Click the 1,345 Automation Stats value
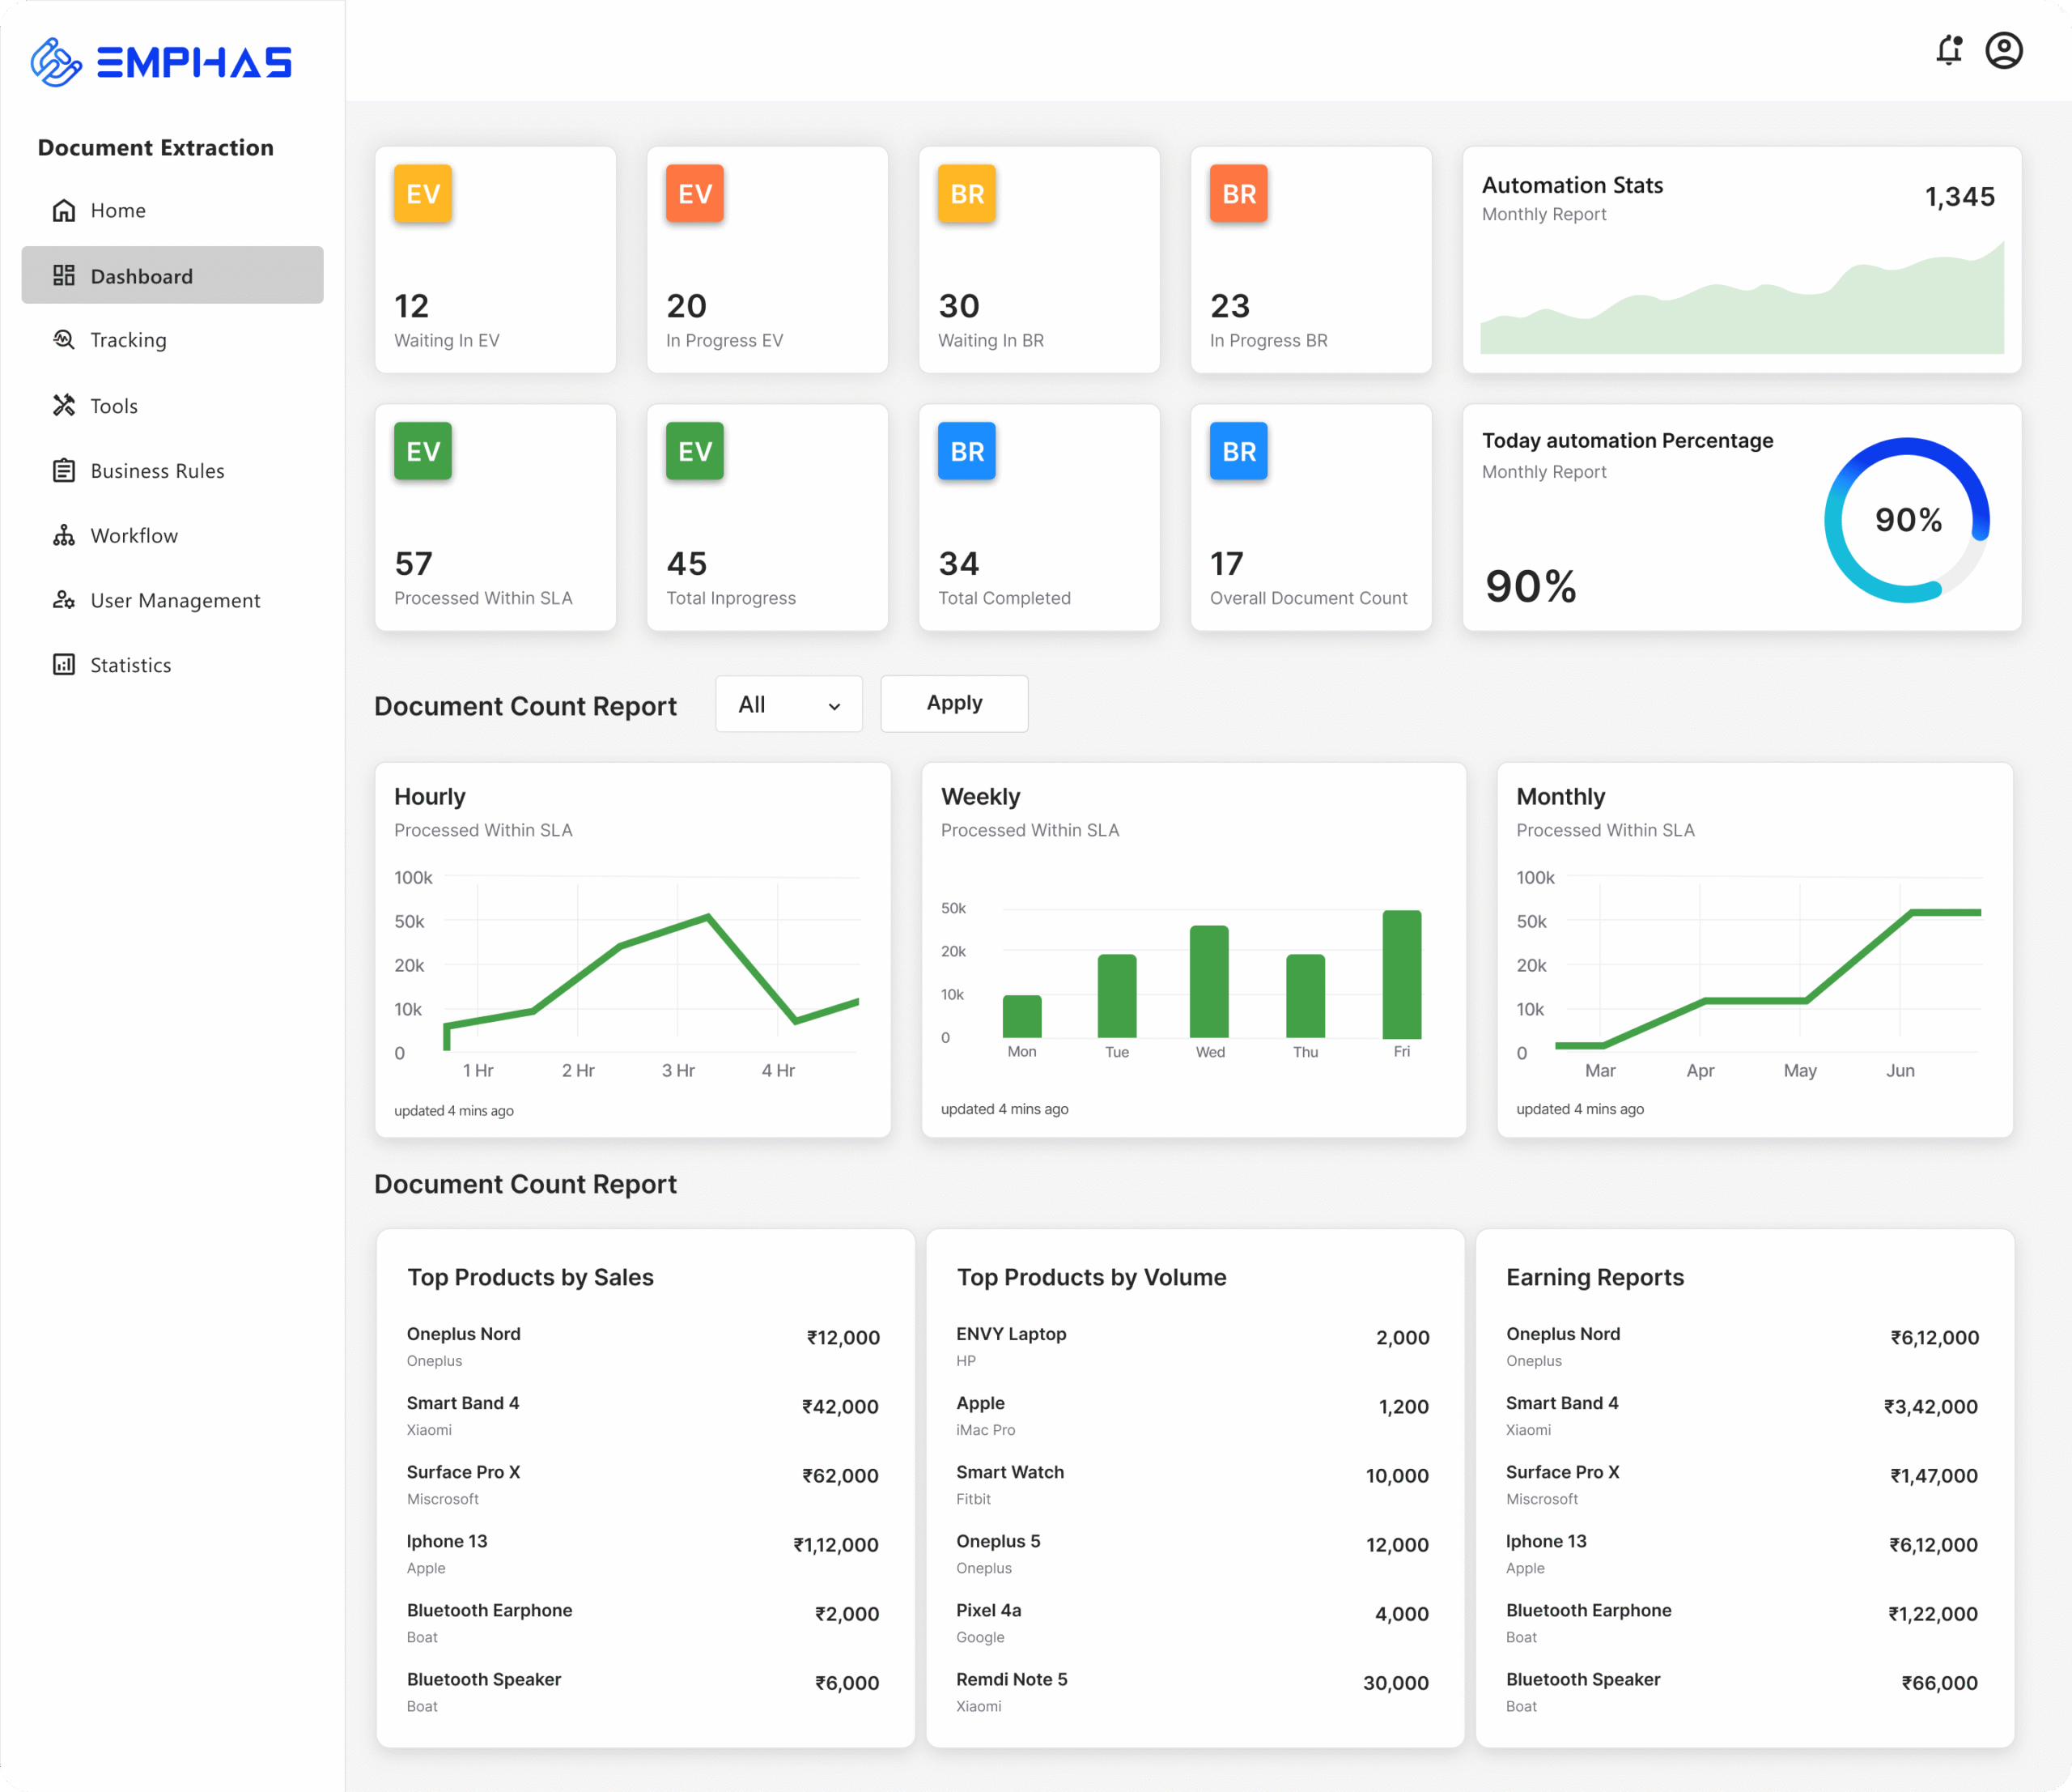2072x1792 pixels. tap(1960, 196)
